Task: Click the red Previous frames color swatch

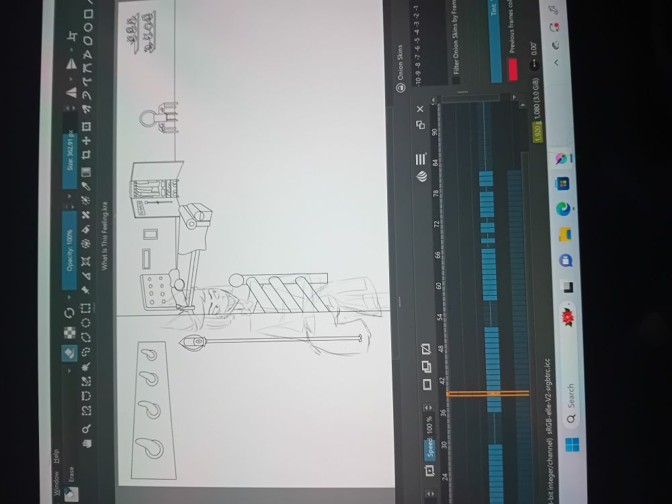Action: click(513, 69)
